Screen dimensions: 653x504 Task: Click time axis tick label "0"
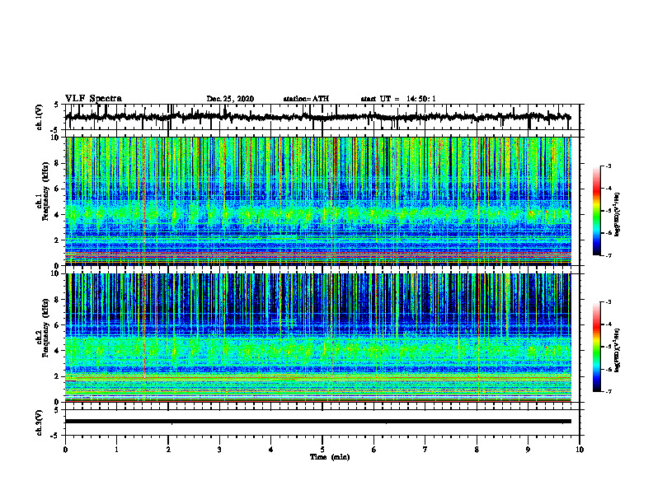pos(65,450)
